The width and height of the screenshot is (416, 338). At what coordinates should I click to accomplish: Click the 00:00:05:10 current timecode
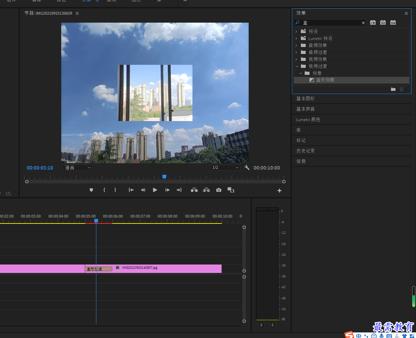[40, 168]
